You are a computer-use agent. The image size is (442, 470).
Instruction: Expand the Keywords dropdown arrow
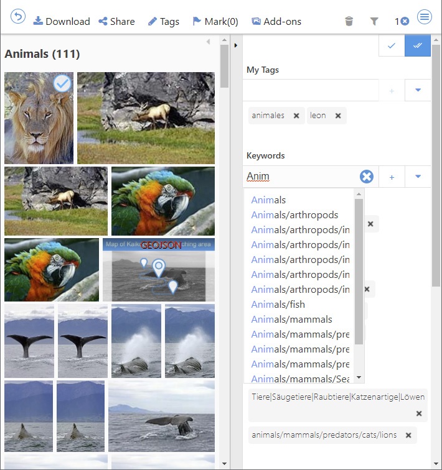tap(418, 177)
